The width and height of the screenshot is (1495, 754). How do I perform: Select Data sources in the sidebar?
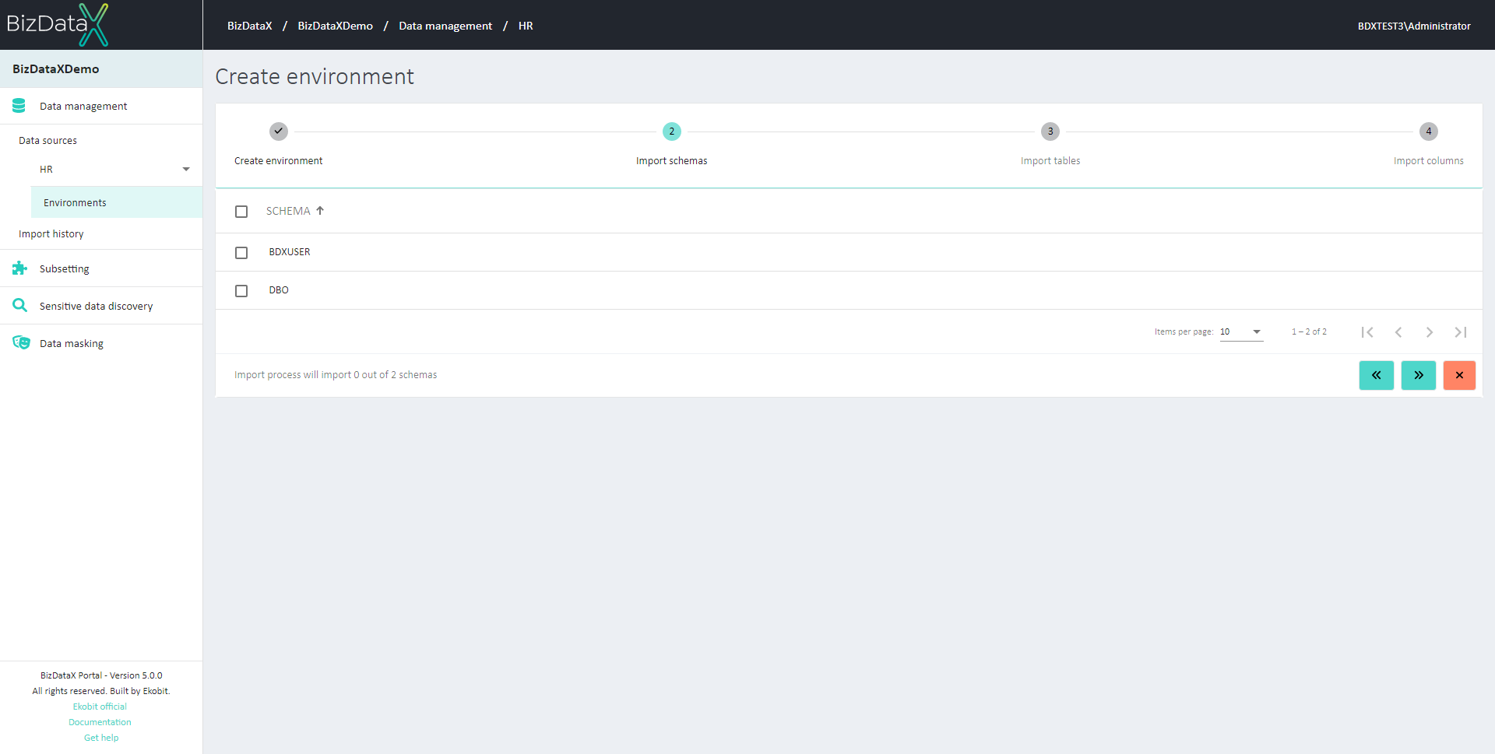[47, 141]
